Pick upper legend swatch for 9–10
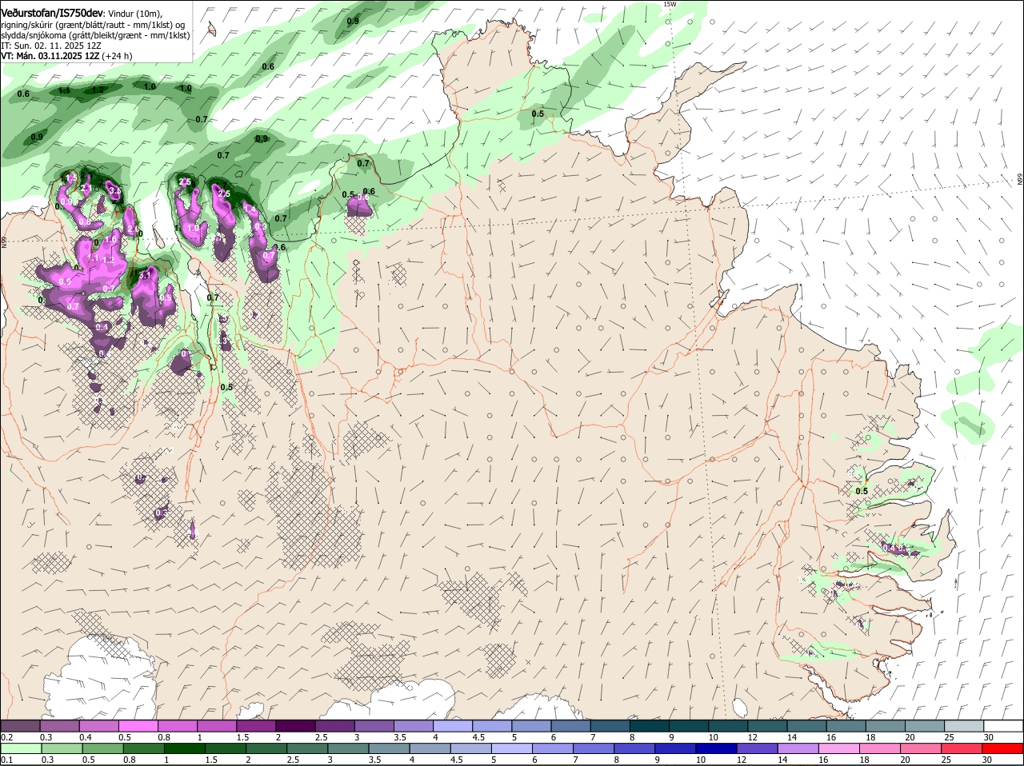1024x766 pixels. (x=690, y=726)
